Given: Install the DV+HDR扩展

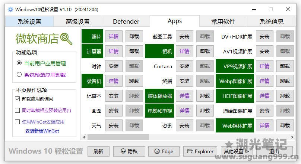Looking at the screenshot, I should coord(264,36).
